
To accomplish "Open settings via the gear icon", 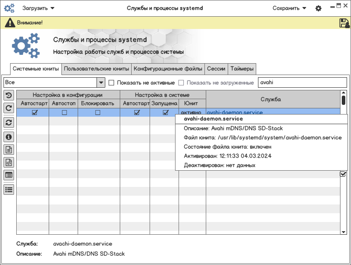I will pyautogui.click(x=319, y=8).
